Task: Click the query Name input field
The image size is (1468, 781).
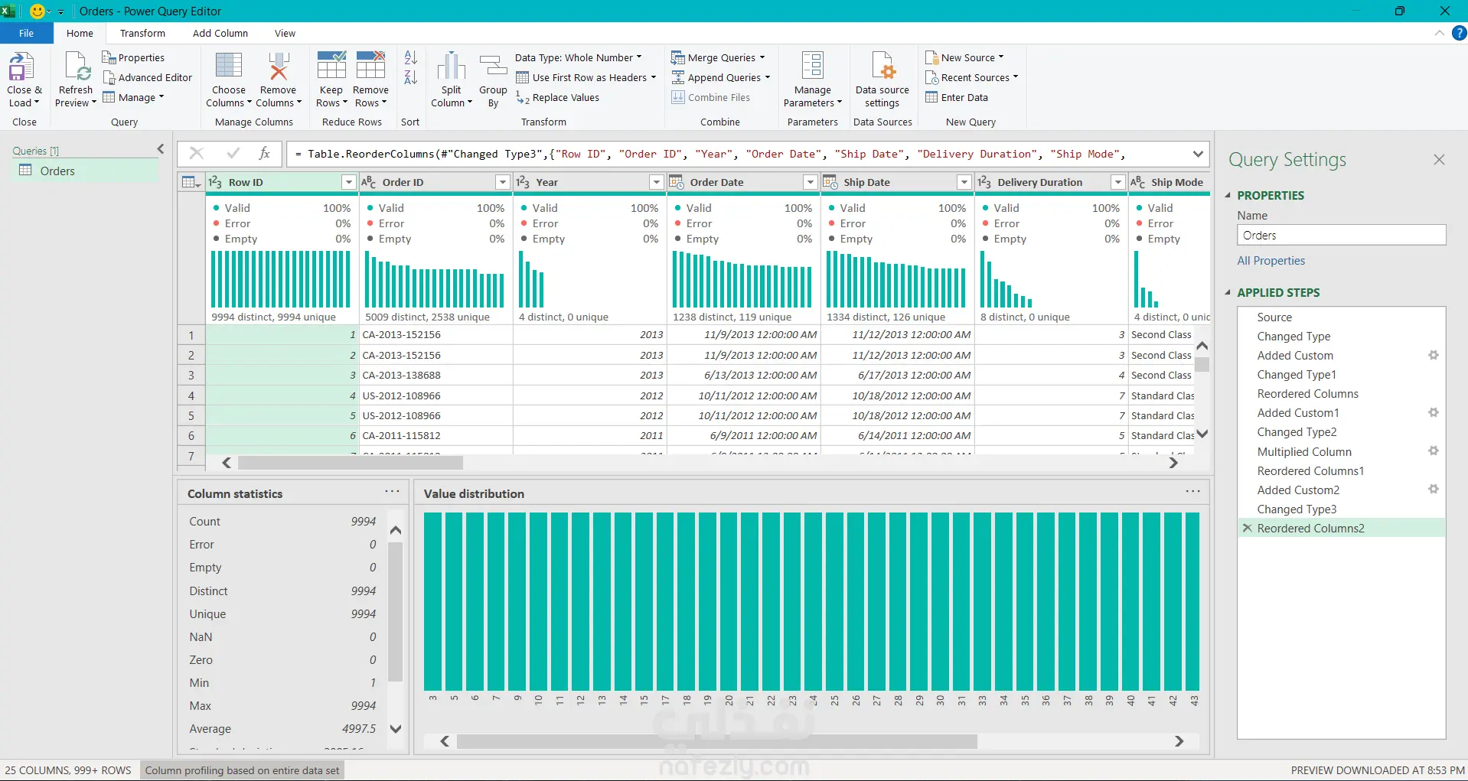Action: (1341, 235)
